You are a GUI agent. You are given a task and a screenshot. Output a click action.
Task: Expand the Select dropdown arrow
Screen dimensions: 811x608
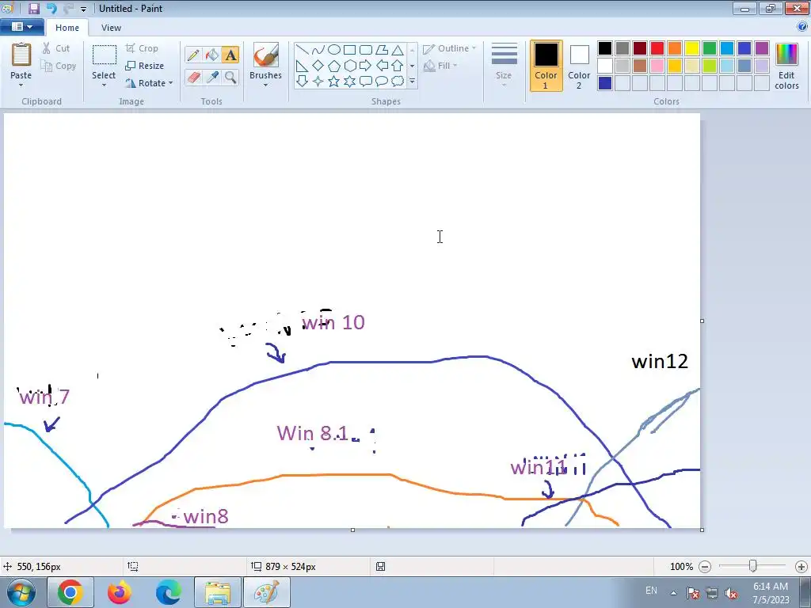click(x=104, y=85)
